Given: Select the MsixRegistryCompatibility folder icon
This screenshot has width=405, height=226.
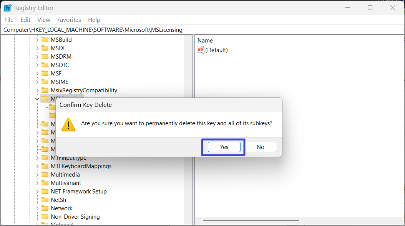Looking at the screenshot, I should coord(45,90).
